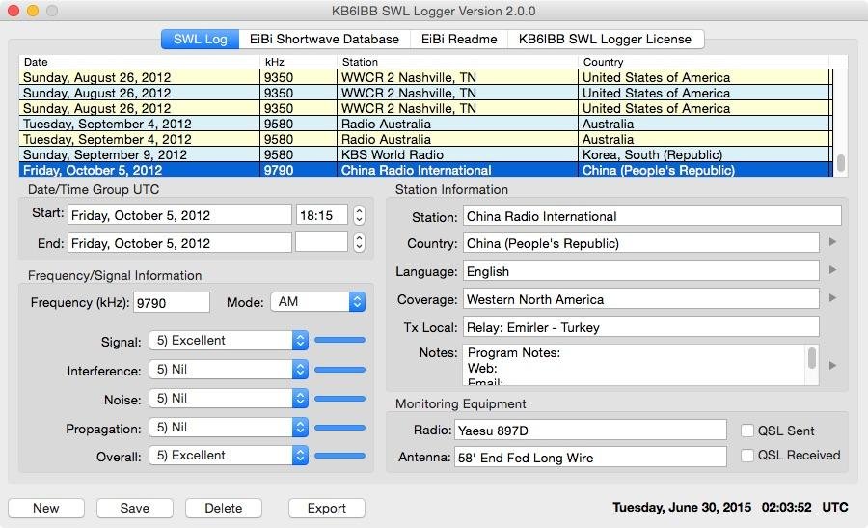Click the Interference level bar
The height and width of the screenshot is (528, 868).
pos(339,369)
